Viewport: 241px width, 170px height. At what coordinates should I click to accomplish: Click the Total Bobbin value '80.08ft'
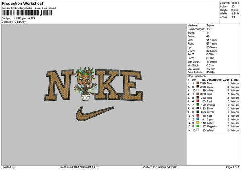[211, 73]
